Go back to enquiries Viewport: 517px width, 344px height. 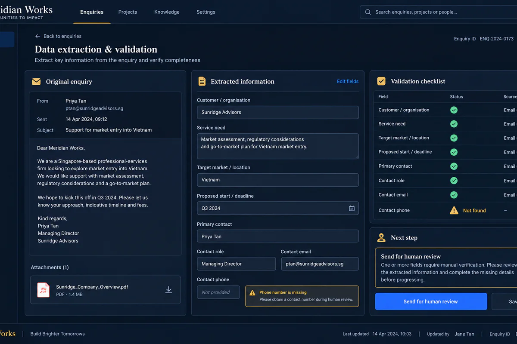click(58, 36)
